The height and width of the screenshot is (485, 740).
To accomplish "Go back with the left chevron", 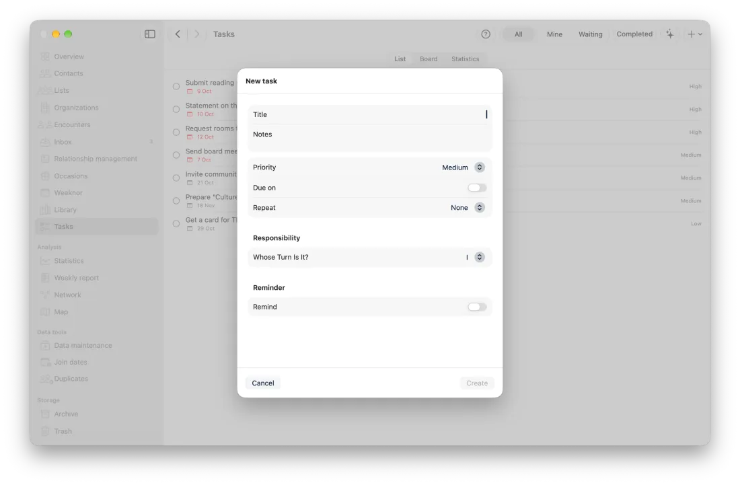I will tap(178, 34).
